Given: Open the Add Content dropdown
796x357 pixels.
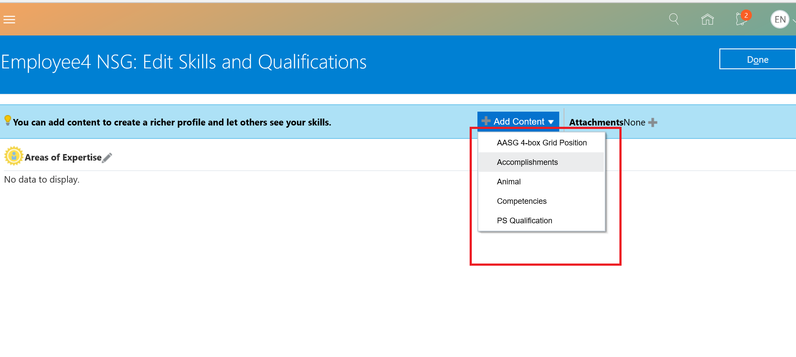Looking at the screenshot, I should point(518,122).
